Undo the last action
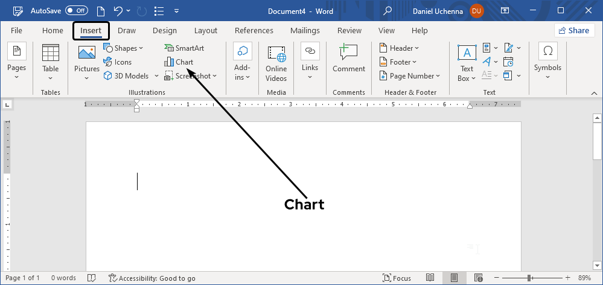This screenshot has height=285, width=603. 118,11
